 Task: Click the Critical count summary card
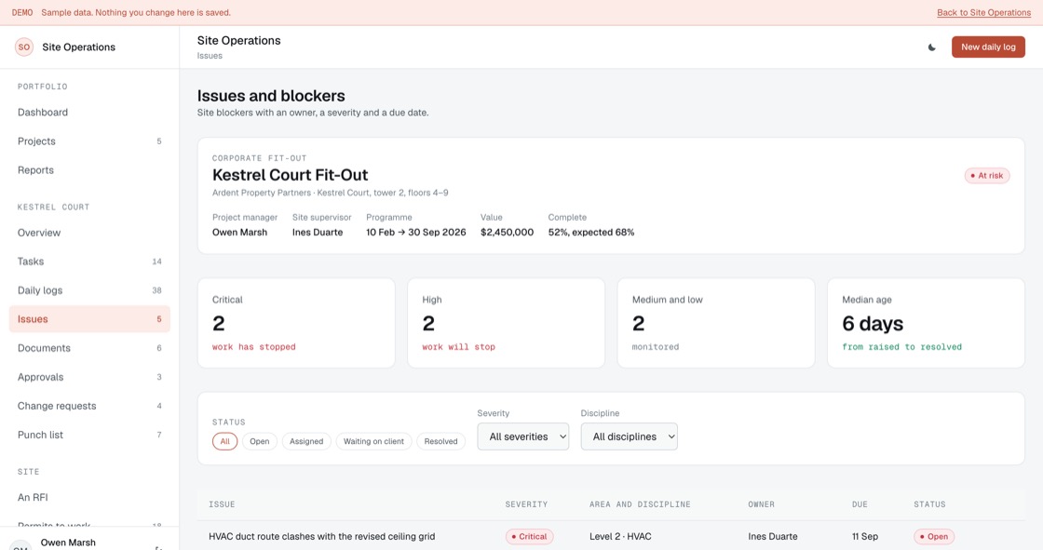click(296, 323)
